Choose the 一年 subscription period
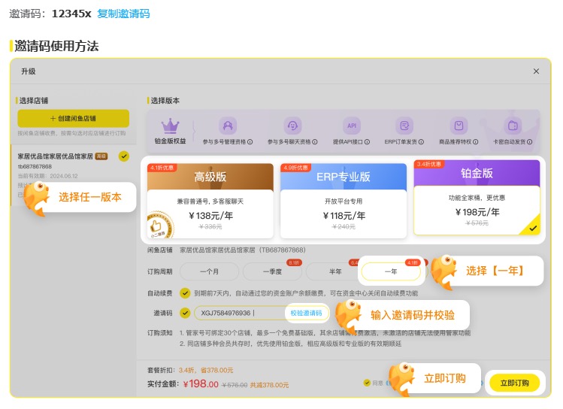563x409 pixels. [x=391, y=271]
